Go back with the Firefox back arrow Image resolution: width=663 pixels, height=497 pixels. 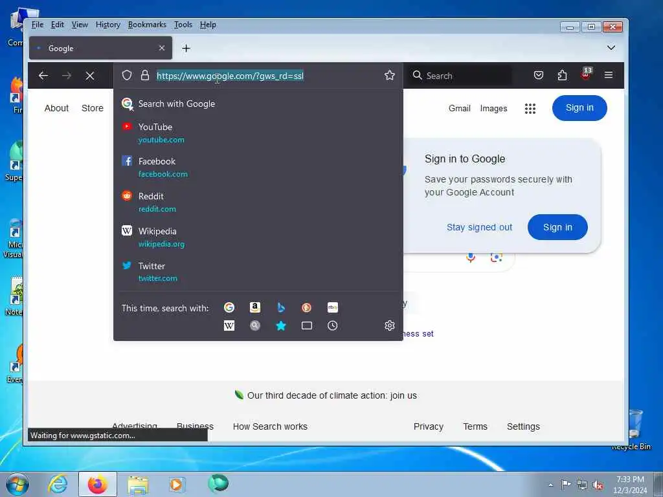pyautogui.click(x=43, y=76)
